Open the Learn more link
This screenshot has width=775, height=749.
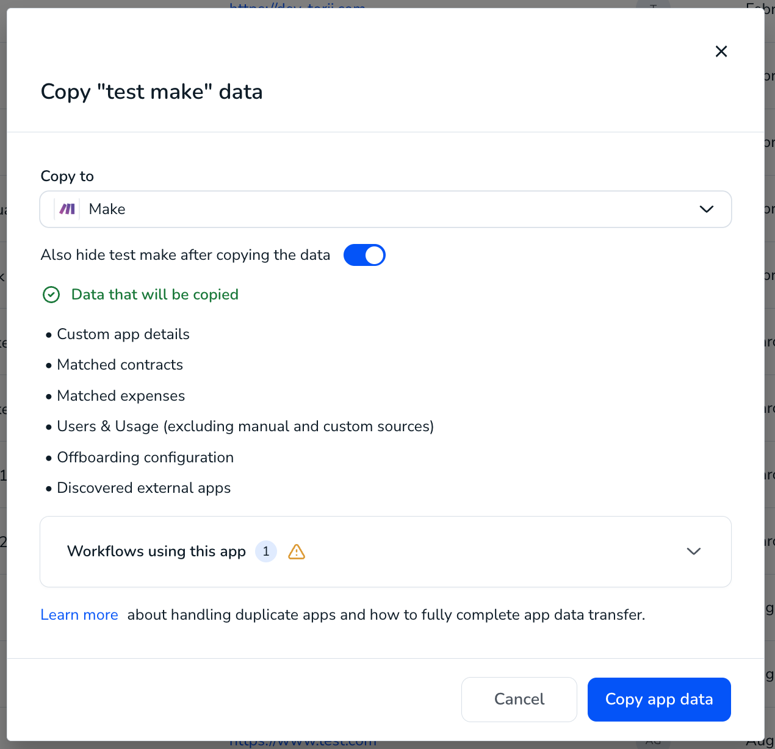tap(79, 614)
